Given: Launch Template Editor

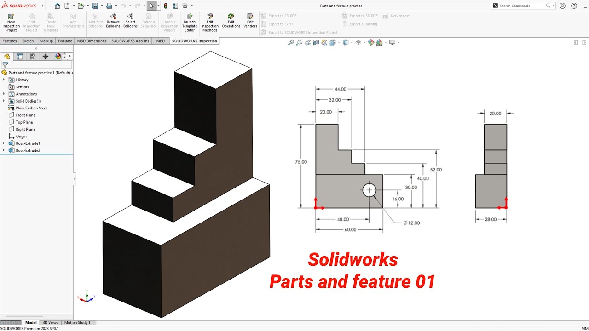Looking at the screenshot, I should click(x=190, y=23).
